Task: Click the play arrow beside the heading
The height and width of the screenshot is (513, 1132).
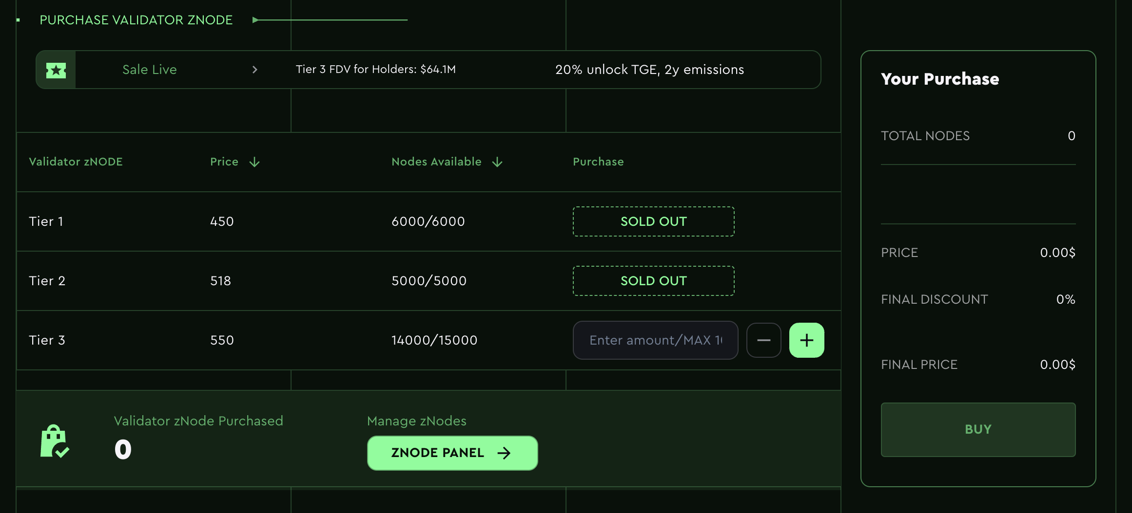Action: click(x=255, y=20)
